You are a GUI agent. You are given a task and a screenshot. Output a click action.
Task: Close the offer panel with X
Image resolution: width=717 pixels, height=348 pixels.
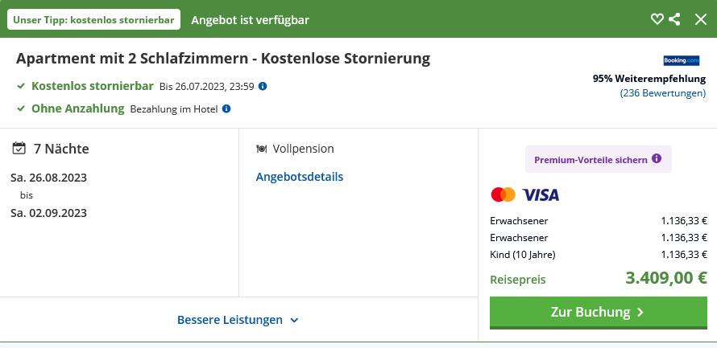tap(700, 19)
